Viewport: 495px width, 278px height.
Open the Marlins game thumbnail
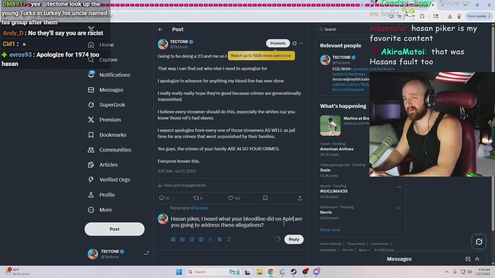[330, 125]
